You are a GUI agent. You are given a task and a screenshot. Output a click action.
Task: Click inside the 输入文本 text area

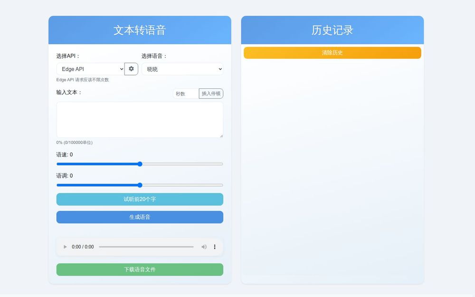coord(139,120)
